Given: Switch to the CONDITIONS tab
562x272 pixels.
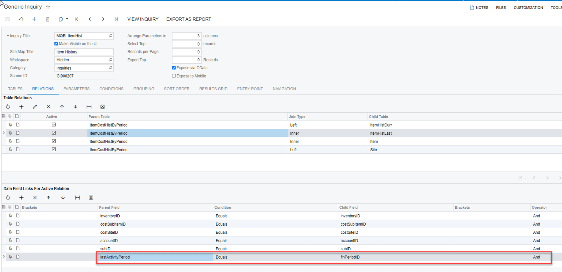Looking at the screenshot, I should coord(111,89).
